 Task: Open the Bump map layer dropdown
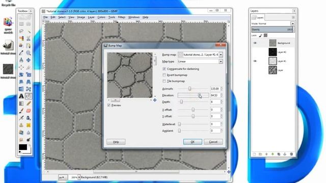click(221, 54)
